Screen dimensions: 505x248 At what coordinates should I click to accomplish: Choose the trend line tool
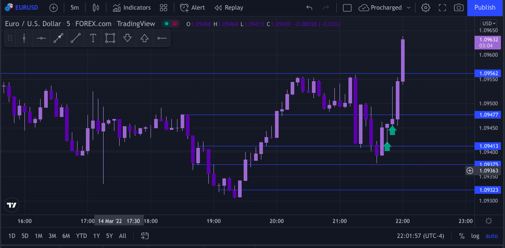point(75,38)
